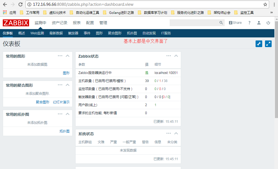Screen dimensions: 278x169
Task: Click the 未发现数据 message in 系统状态
Action: [x=128, y=150]
